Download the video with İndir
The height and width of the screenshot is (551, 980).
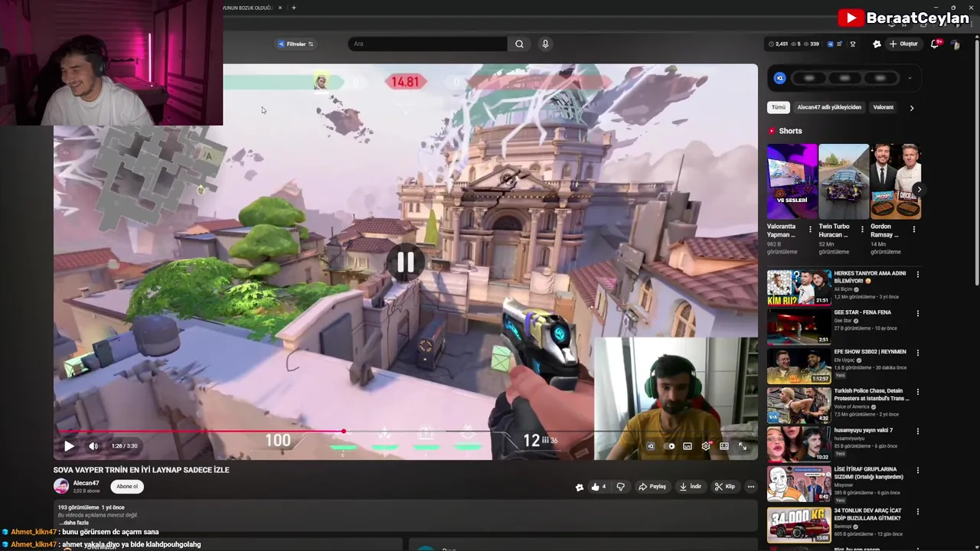(691, 487)
